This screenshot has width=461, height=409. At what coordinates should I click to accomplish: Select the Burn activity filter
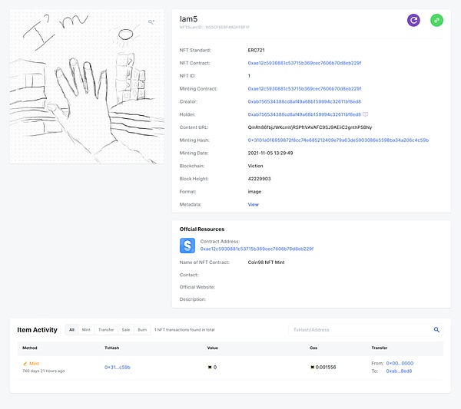point(142,329)
